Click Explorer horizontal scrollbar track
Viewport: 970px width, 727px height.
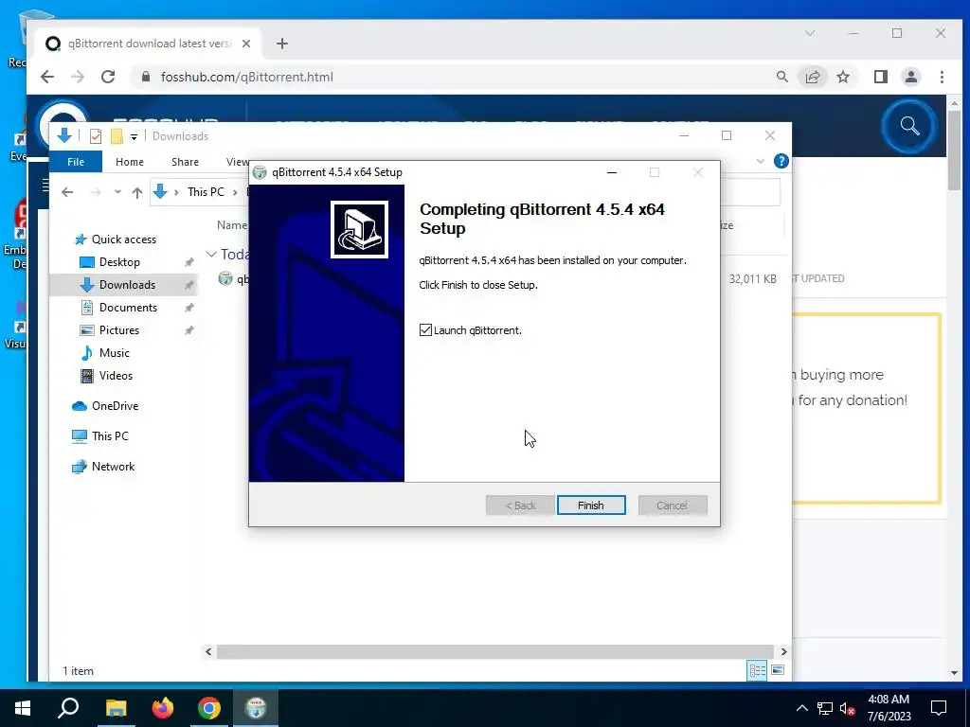click(x=494, y=651)
